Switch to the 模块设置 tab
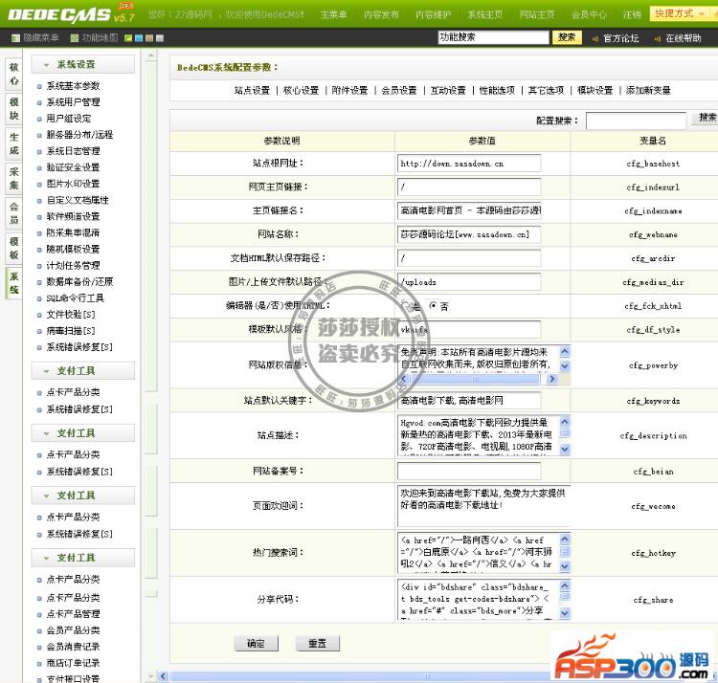Image resolution: width=718 pixels, height=683 pixels. click(595, 91)
